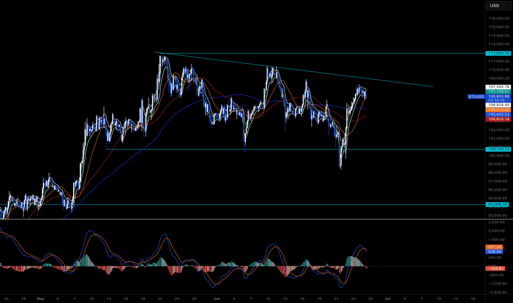The image size is (513, 303).
Task: Click the 2,500.00 indicator axis label
Action: coord(496,222)
